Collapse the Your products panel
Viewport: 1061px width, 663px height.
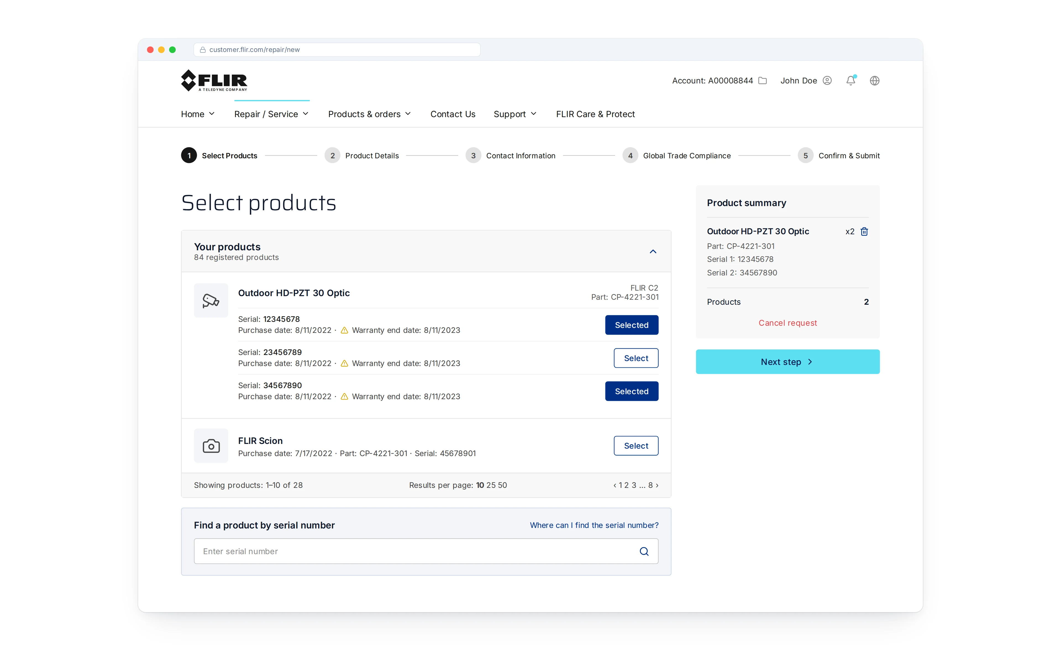pos(653,251)
